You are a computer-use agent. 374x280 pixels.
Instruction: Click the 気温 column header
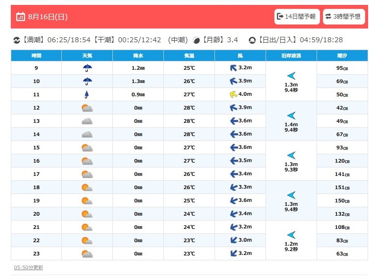click(189, 56)
